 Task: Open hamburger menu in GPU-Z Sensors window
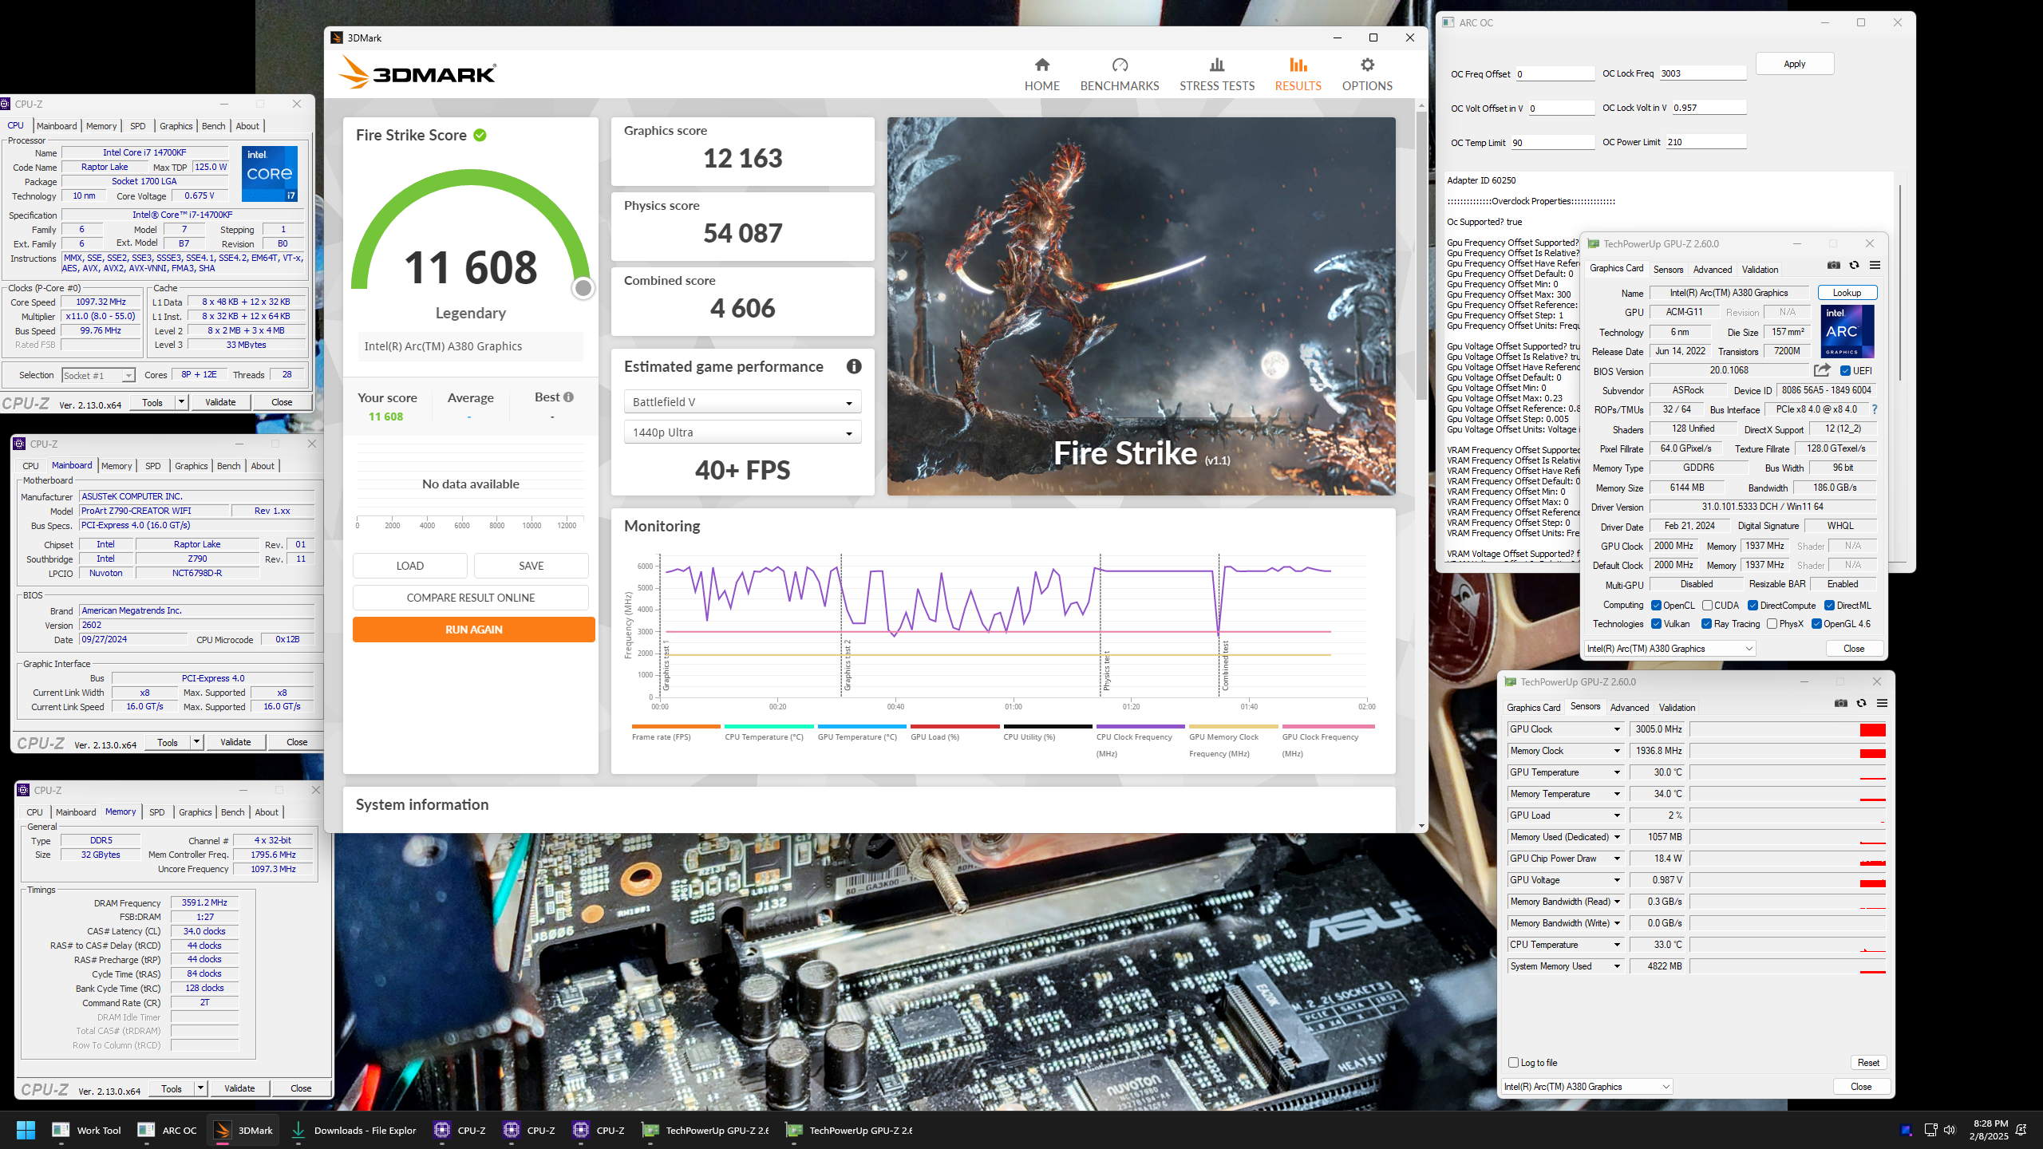tap(1882, 703)
